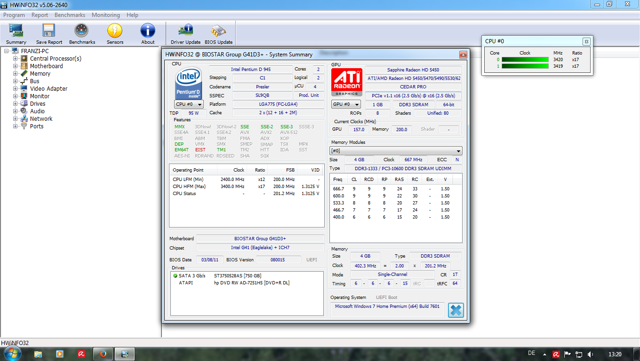Collapse the FRANZI-PC root expander
The height and width of the screenshot is (361, 640).
coord(6,51)
